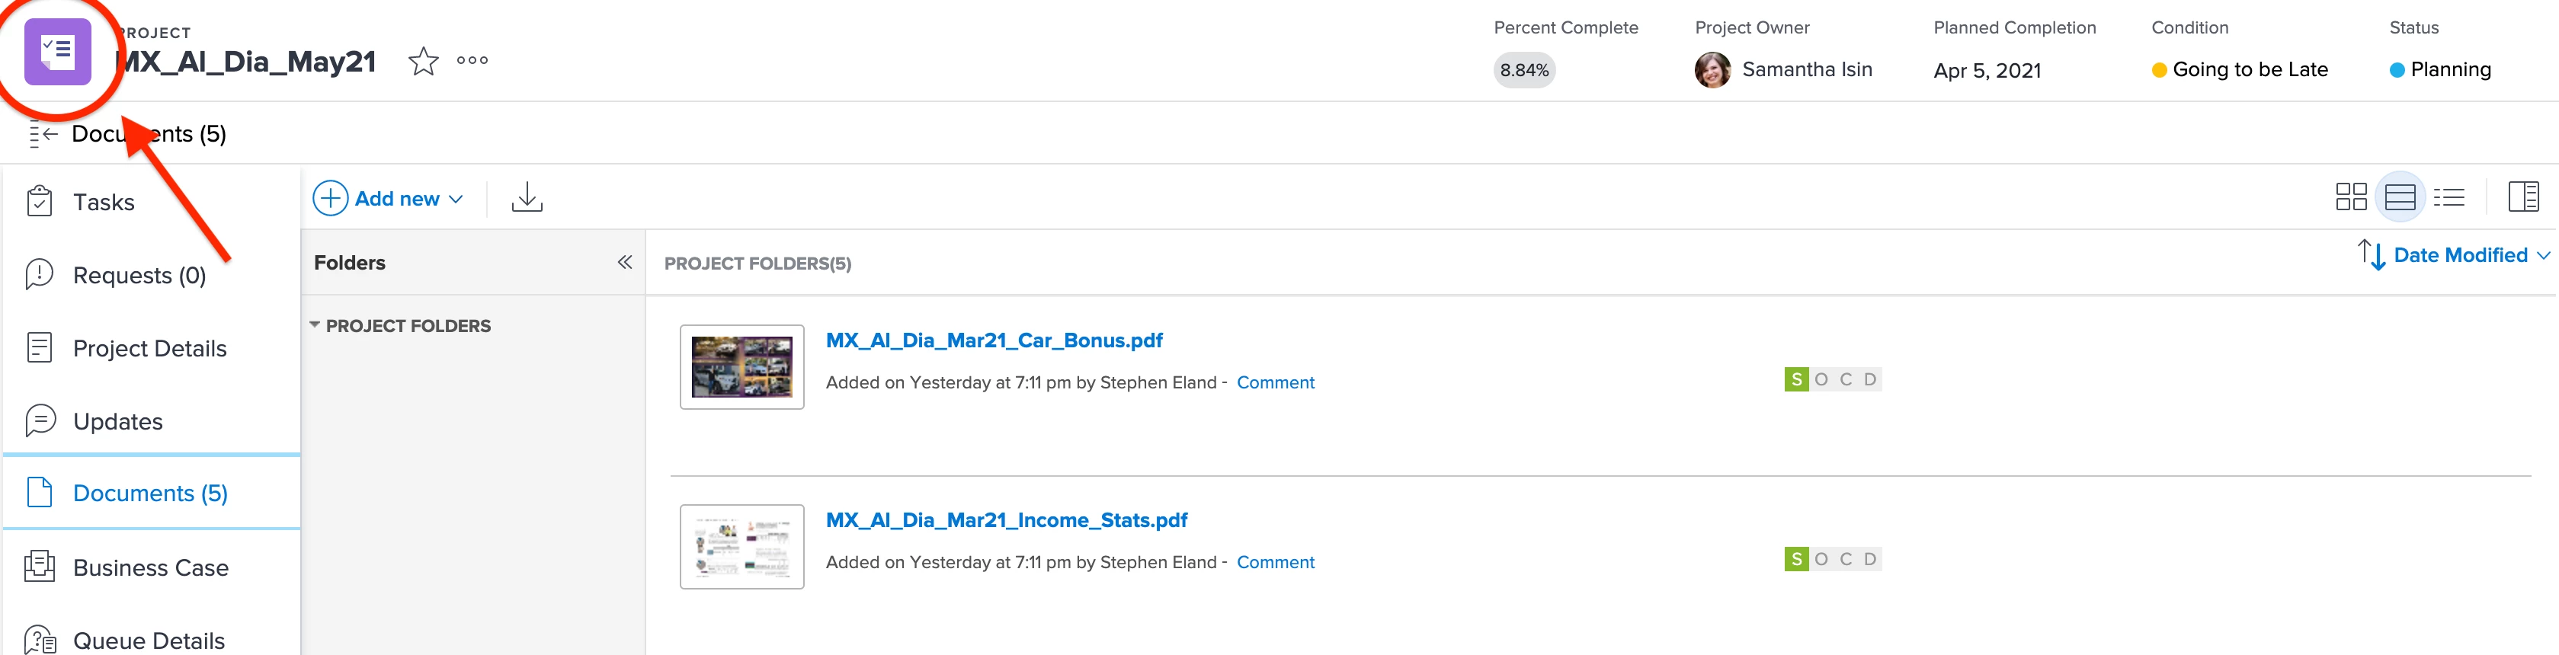Open MX_AI_Dia_Mar21_Car_Bonus.pdf link

(x=994, y=340)
